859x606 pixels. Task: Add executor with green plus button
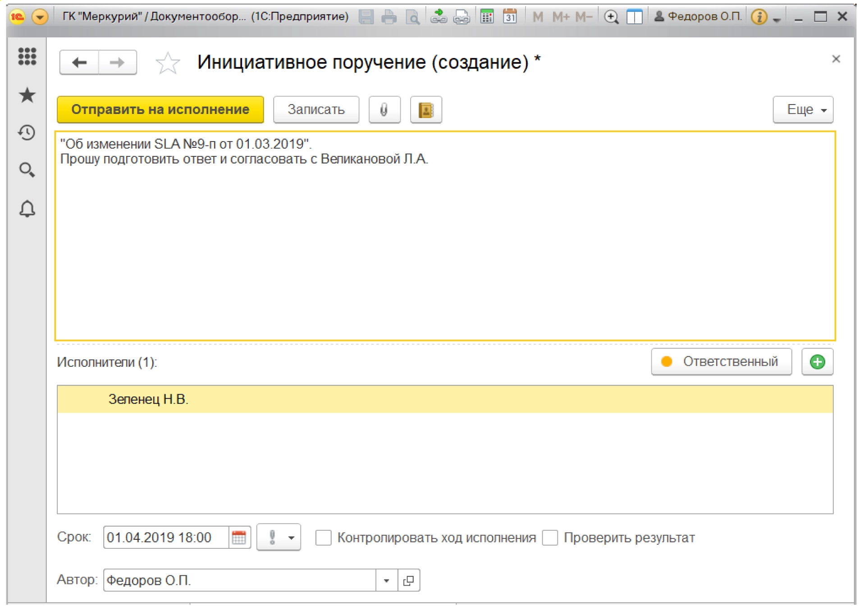[x=817, y=362]
